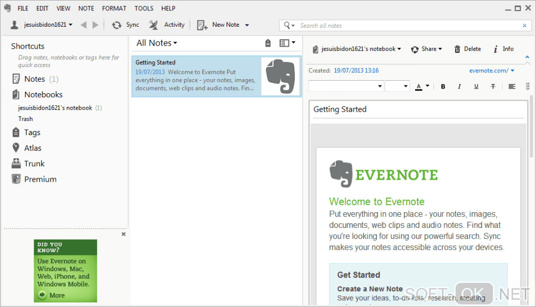The width and height of the screenshot is (536, 307).
Task: Toggle underline formatting
Action: 476,86
